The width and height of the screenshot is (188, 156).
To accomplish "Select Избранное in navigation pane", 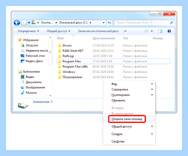I will (31, 40).
